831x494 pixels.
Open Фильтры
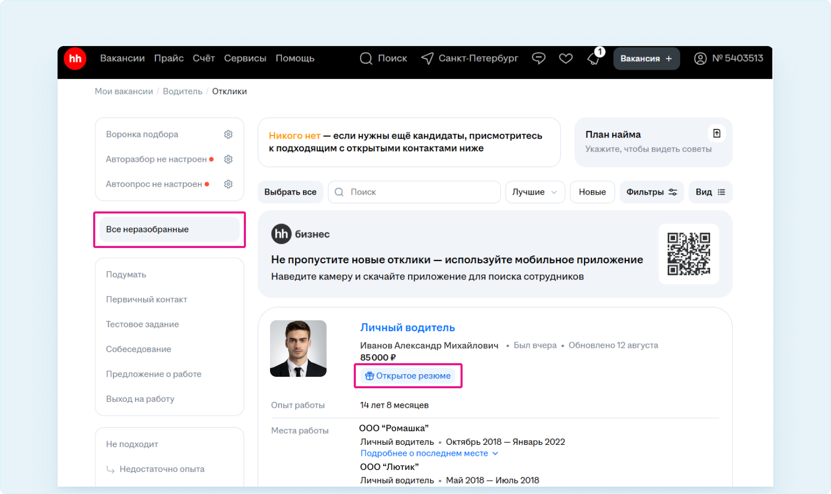coord(652,192)
